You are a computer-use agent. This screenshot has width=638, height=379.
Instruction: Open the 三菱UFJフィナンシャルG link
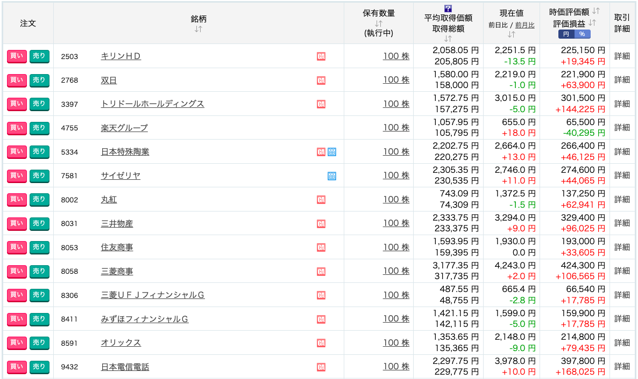tap(153, 295)
